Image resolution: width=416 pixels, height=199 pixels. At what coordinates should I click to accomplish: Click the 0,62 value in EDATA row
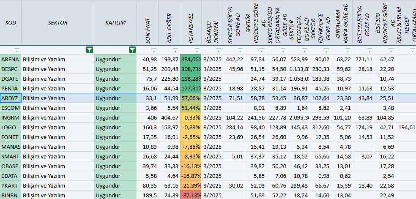[342, 176]
